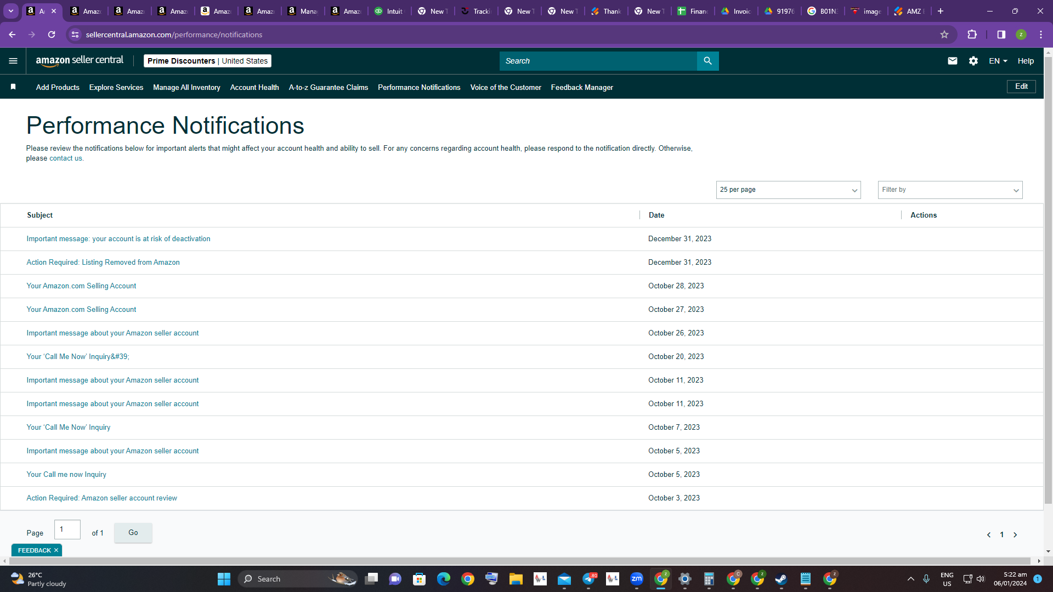Open the Seller Central settings gear

973,61
